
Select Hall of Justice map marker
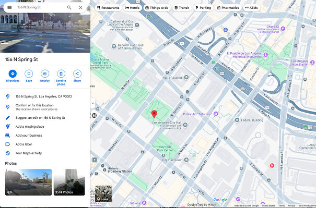pos(186,77)
